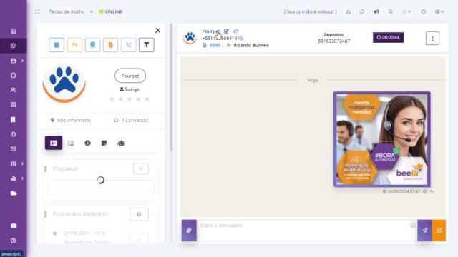Open the bar chart reports sidebar icon

(14, 178)
